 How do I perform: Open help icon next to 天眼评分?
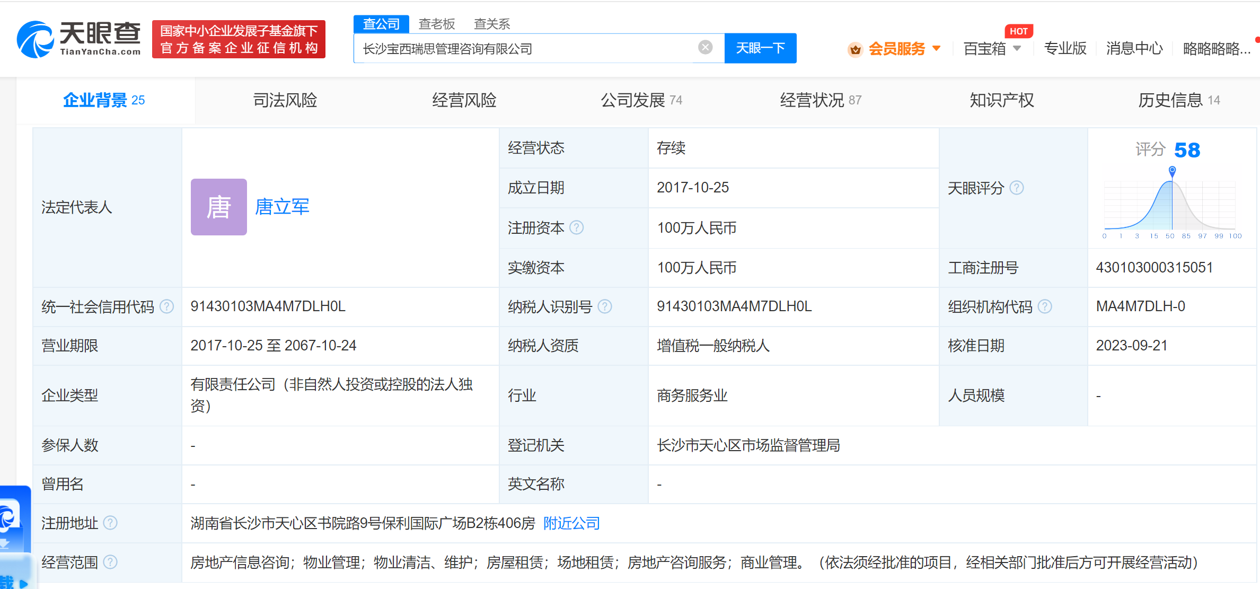point(1016,188)
